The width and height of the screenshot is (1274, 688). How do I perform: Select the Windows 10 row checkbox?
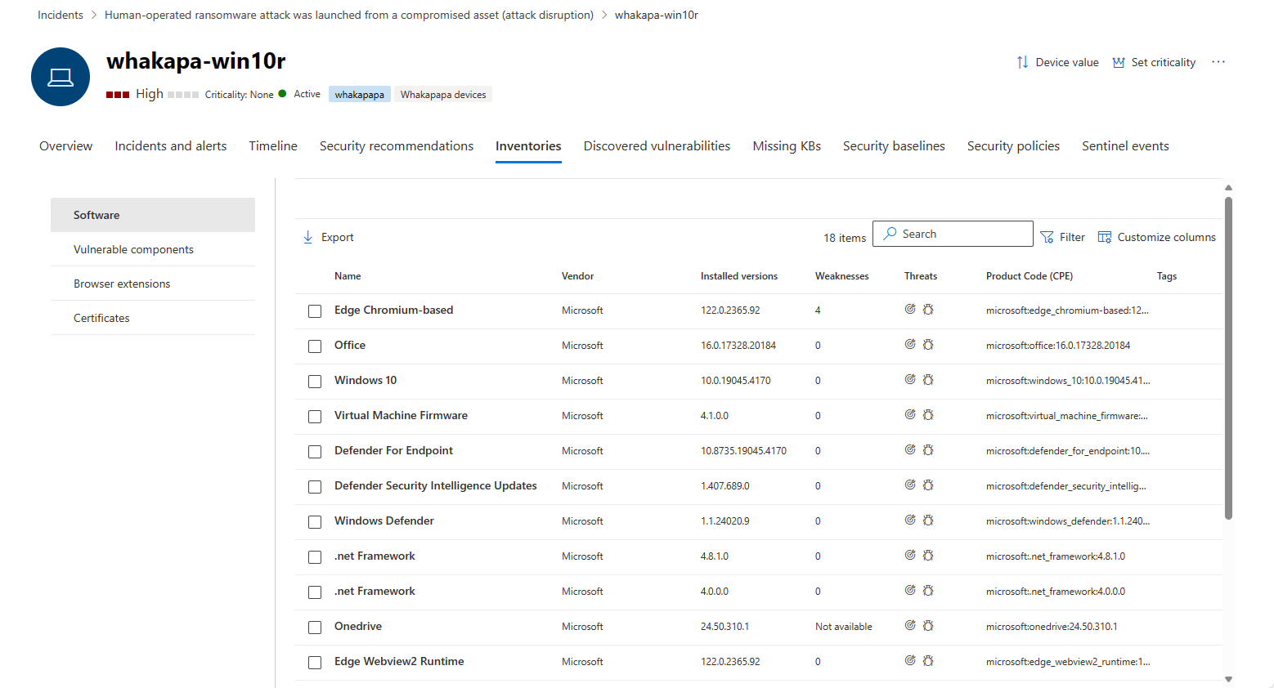(315, 382)
